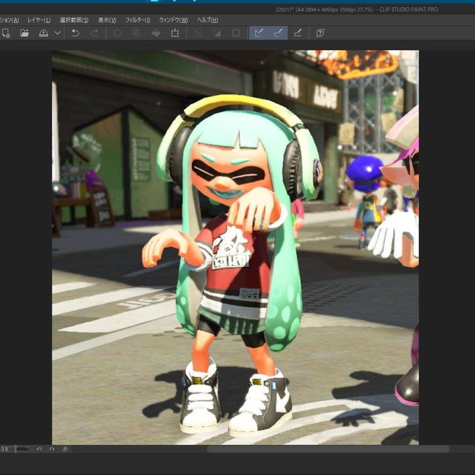Screen dimensions: 475x475
Task: Open CLIP STUDIO support help icon
Action: 320,33
